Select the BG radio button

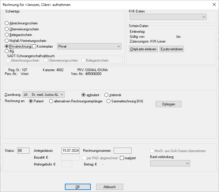click(x=7, y=51)
